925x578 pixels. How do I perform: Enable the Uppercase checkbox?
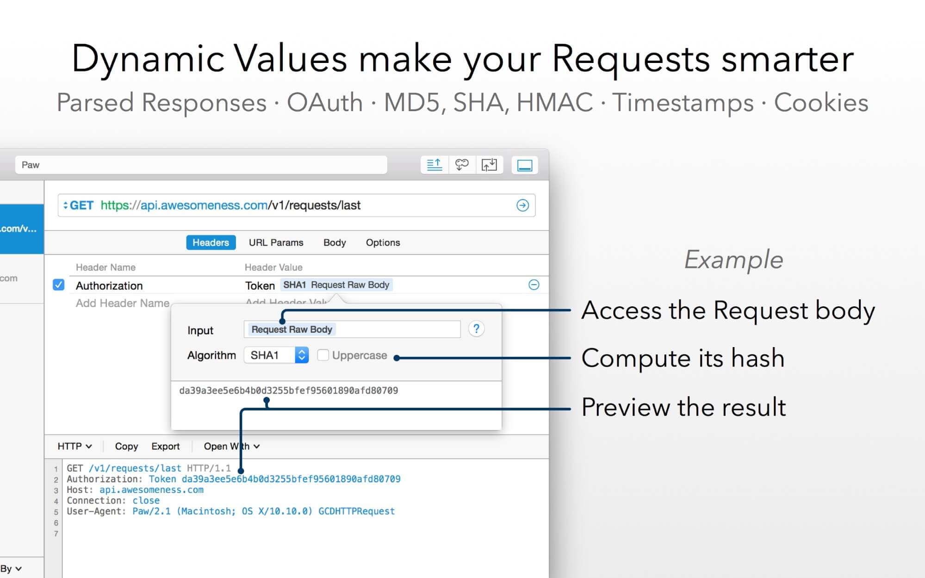323,355
